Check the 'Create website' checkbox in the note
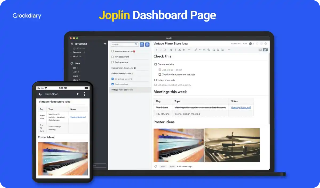320x188 pixels. pos(156,64)
